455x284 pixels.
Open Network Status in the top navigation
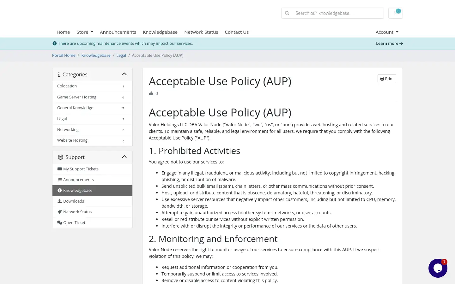(x=201, y=32)
